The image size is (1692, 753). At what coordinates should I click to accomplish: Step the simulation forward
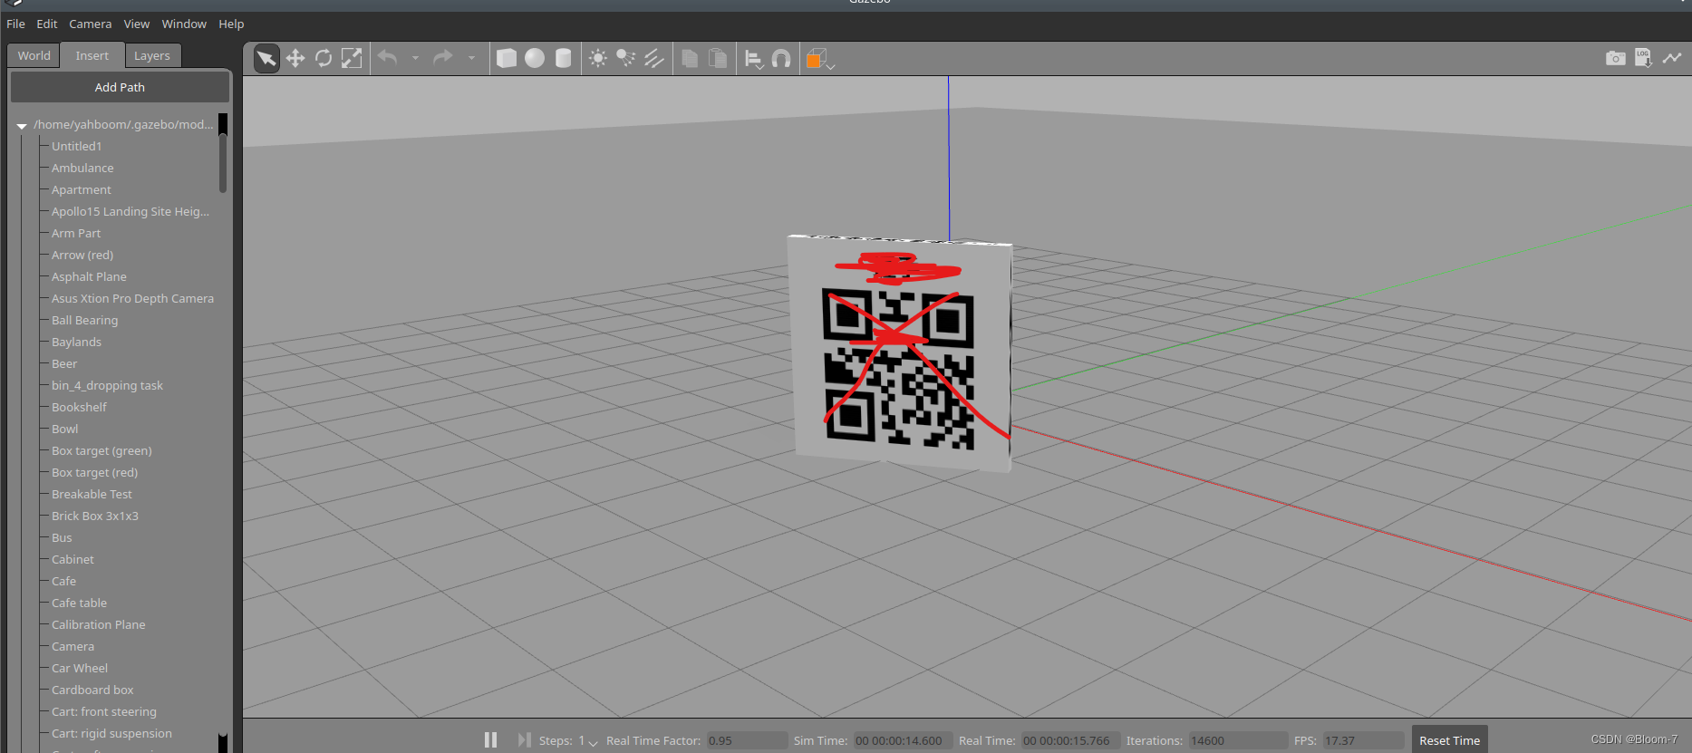tap(524, 740)
